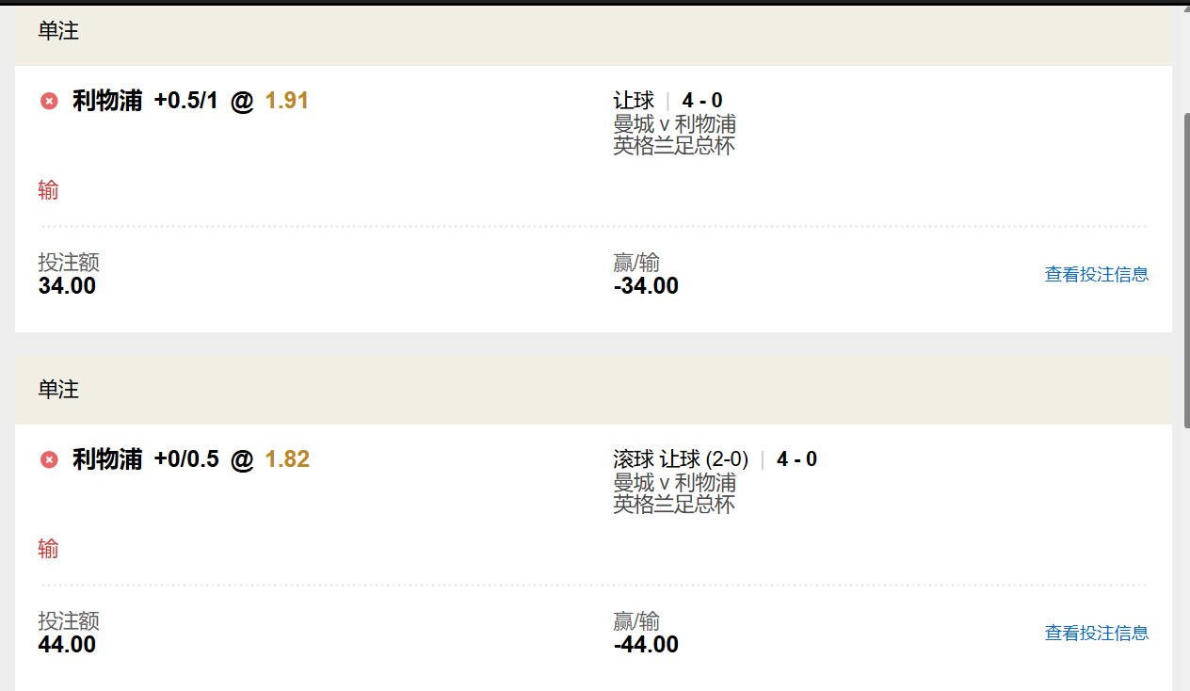Screen dimensions: 1190x691
Task: Select the 利物浦 +0/0.5 selection text
Action: click(145, 459)
